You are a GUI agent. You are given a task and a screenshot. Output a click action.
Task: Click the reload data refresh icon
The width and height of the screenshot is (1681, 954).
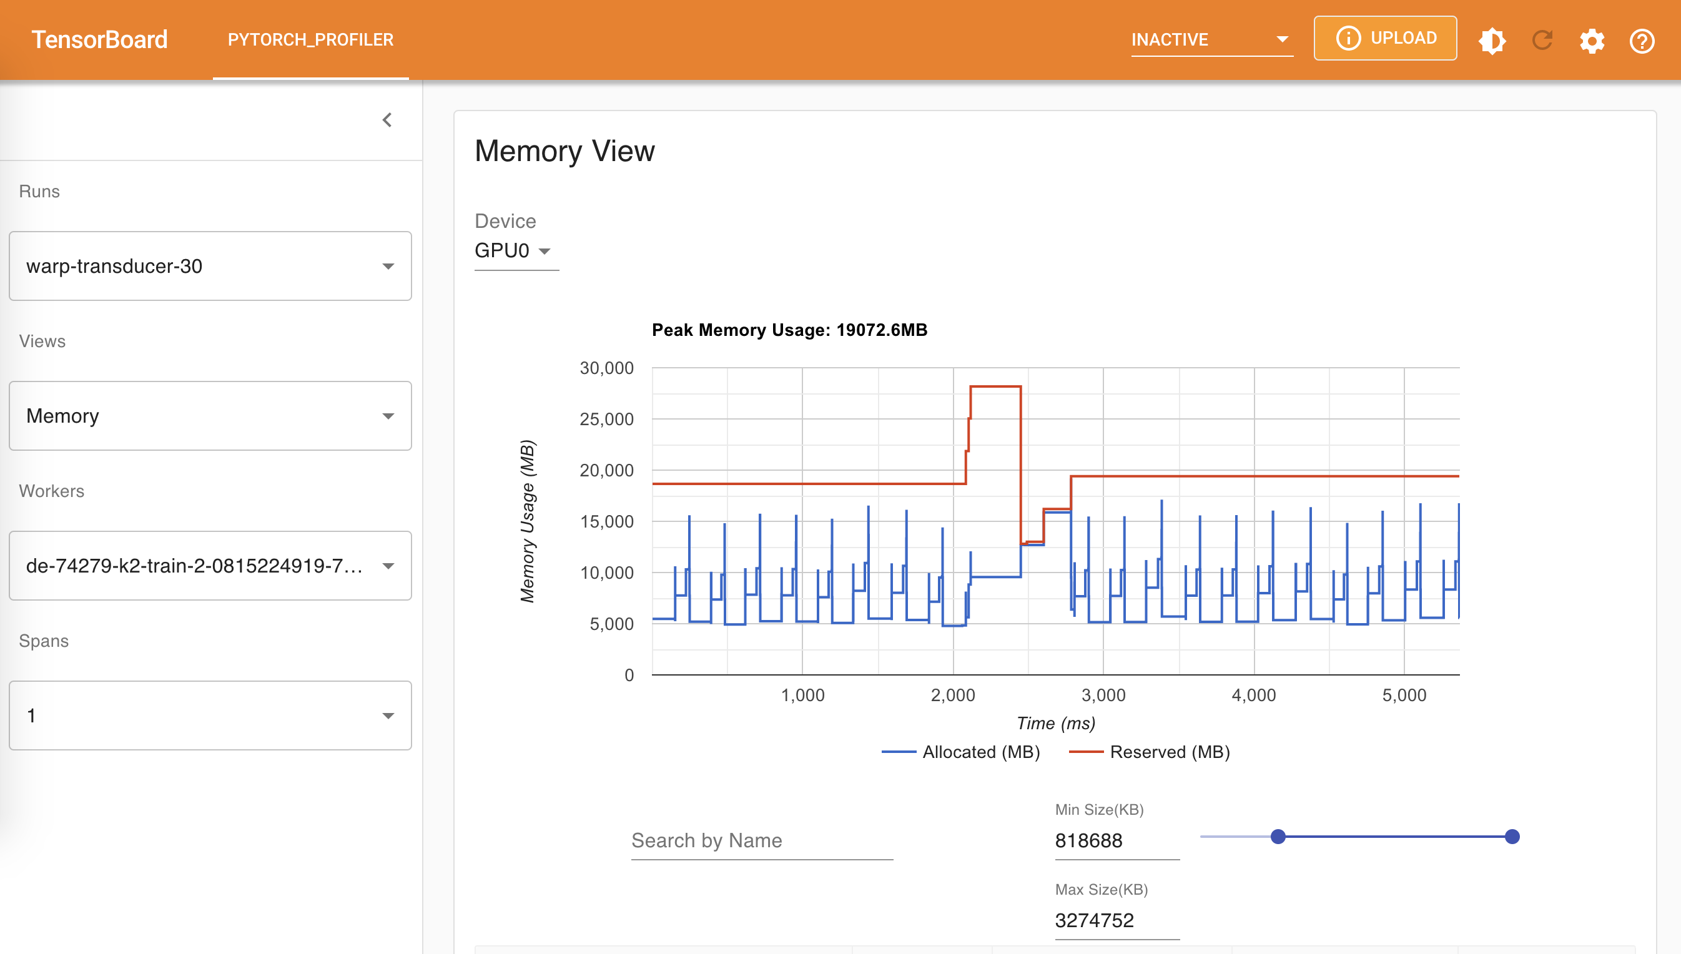pos(1542,41)
